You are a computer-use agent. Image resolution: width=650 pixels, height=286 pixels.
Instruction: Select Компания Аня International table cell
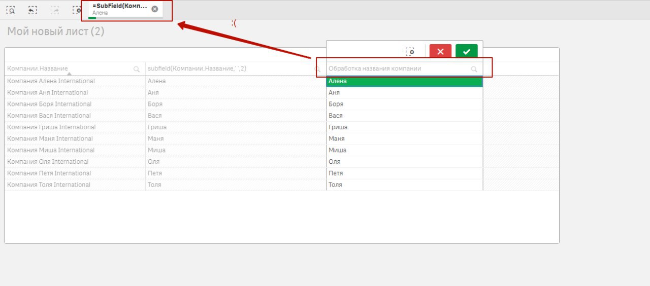(x=75, y=92)
